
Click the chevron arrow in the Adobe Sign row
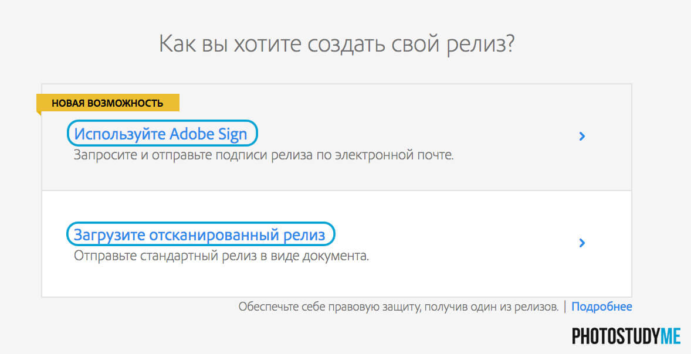[x=582, y=136]
